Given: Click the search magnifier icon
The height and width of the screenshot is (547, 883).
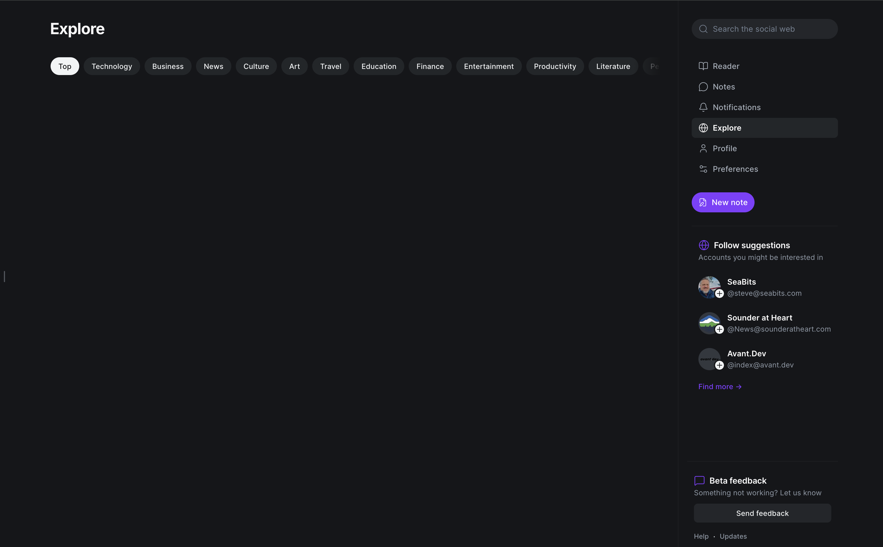Looking at the screenshot, I should click(x=703, y=29).
